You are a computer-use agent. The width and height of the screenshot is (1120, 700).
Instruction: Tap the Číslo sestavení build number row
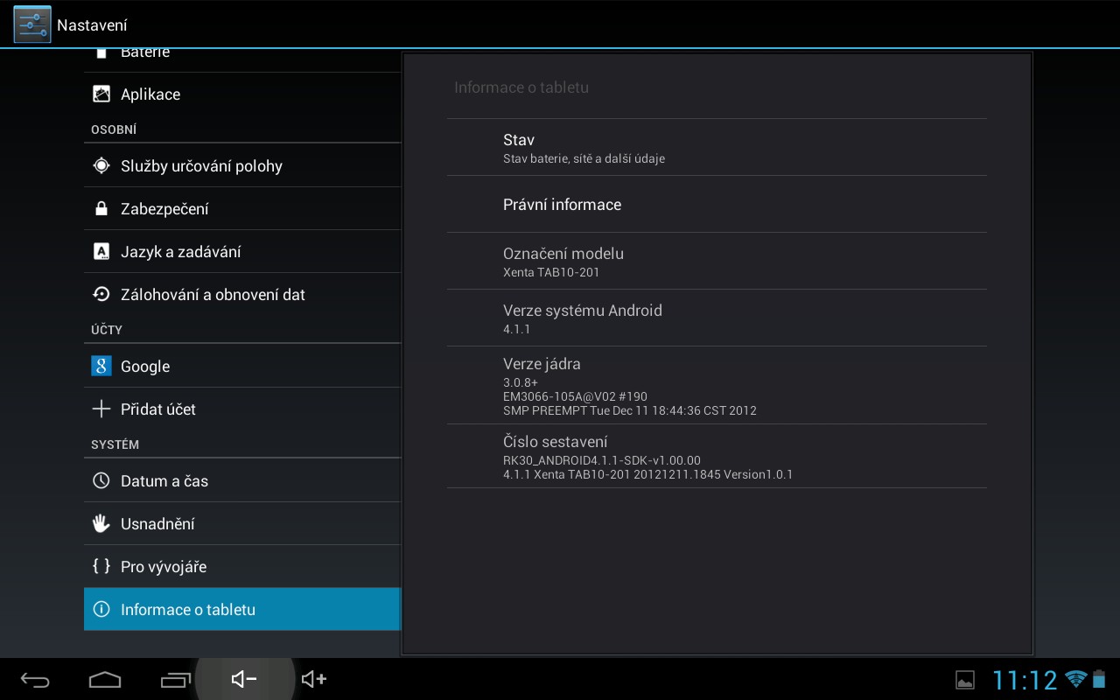point(717,456)
